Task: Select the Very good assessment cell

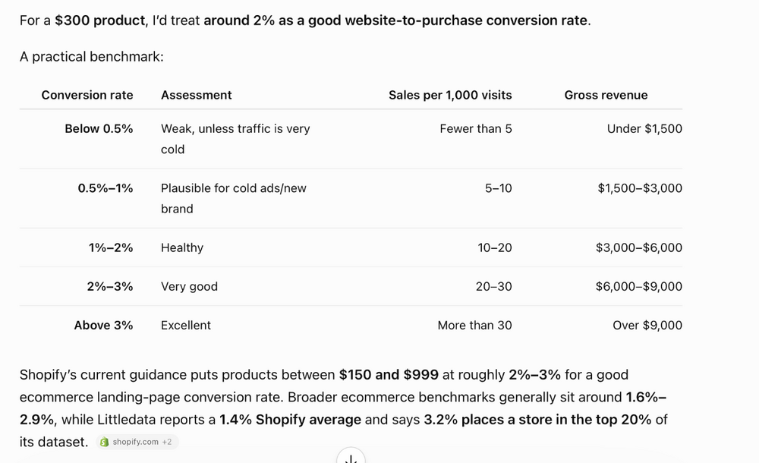Action: pyautogui.click(x=189, y=287)
